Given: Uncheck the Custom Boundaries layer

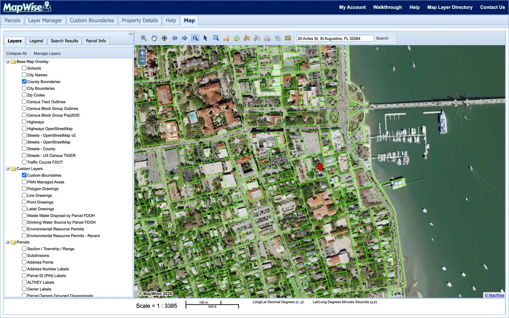Looking at the screenshot, I should (24, 175).
